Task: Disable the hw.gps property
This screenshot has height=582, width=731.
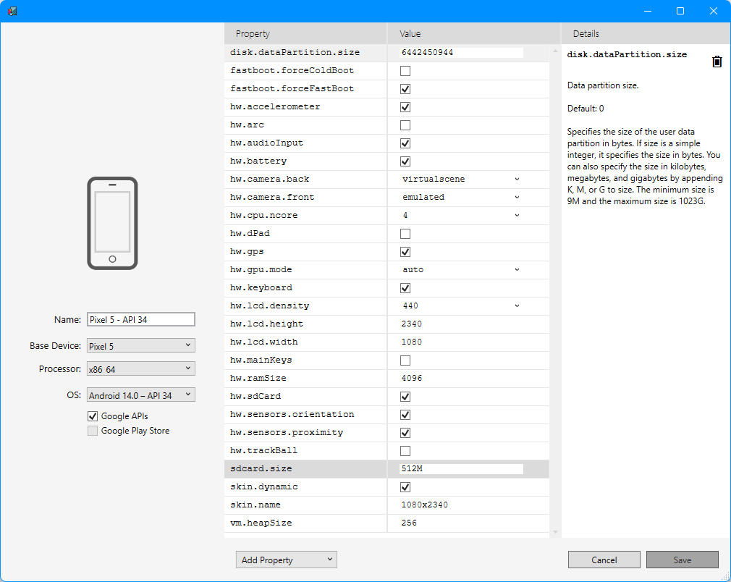Action: coord(404,251)
